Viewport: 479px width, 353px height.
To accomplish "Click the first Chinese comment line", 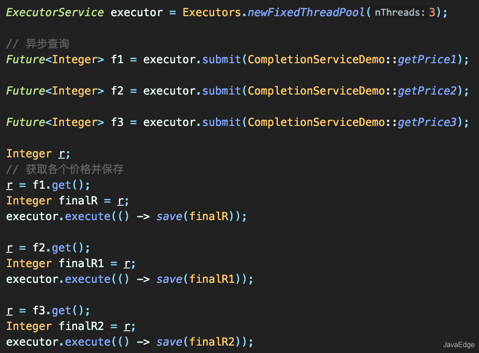I will click(37, 44).
